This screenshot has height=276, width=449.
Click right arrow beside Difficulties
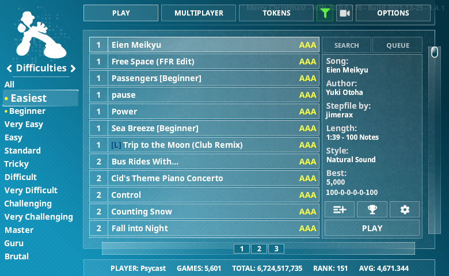(73, 69)
